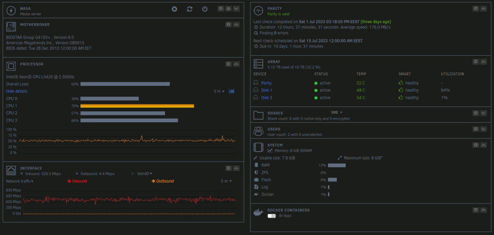494x235 pixels.
Task: Click the Hide details link
Action: (17, 91)
